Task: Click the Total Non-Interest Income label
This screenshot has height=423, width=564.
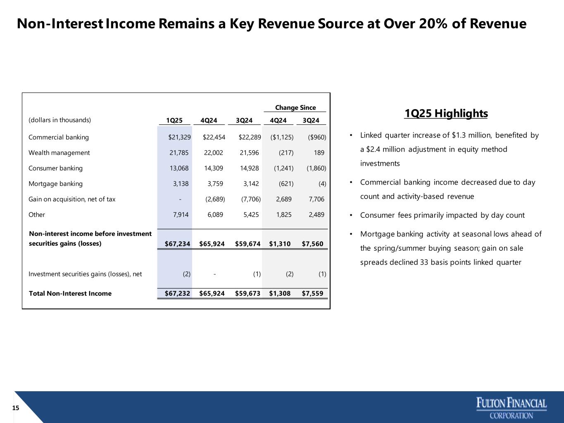Action: (x=70, y=293)
